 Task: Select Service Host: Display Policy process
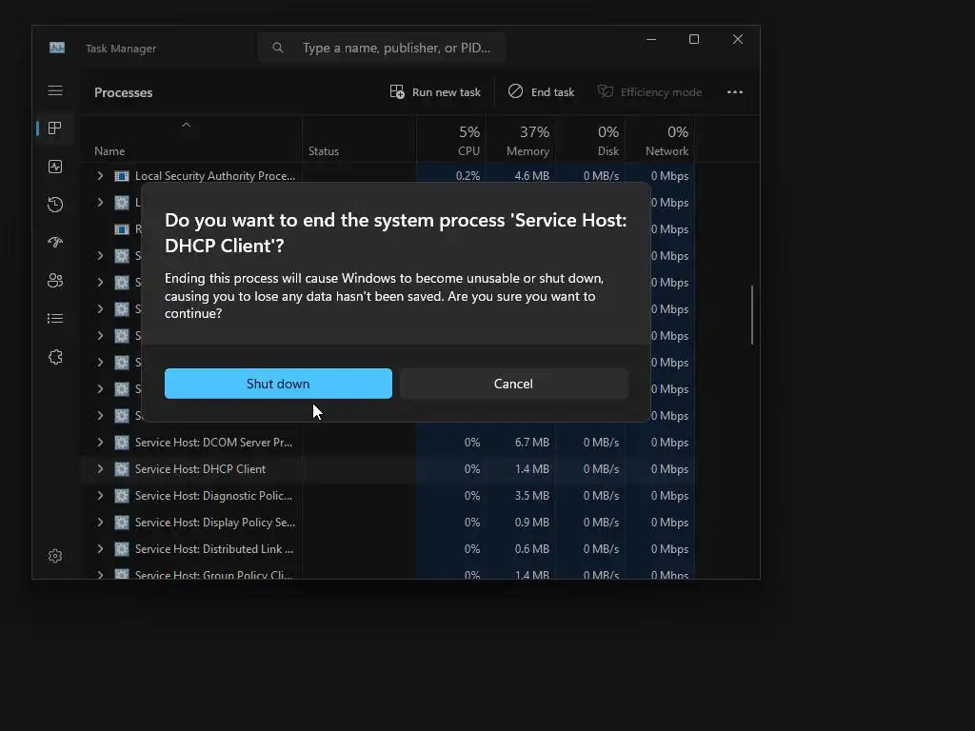[215, 523]
